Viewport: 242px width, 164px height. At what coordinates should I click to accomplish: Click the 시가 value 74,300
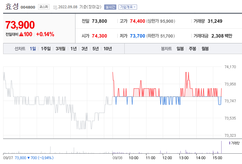click(99, 36)
